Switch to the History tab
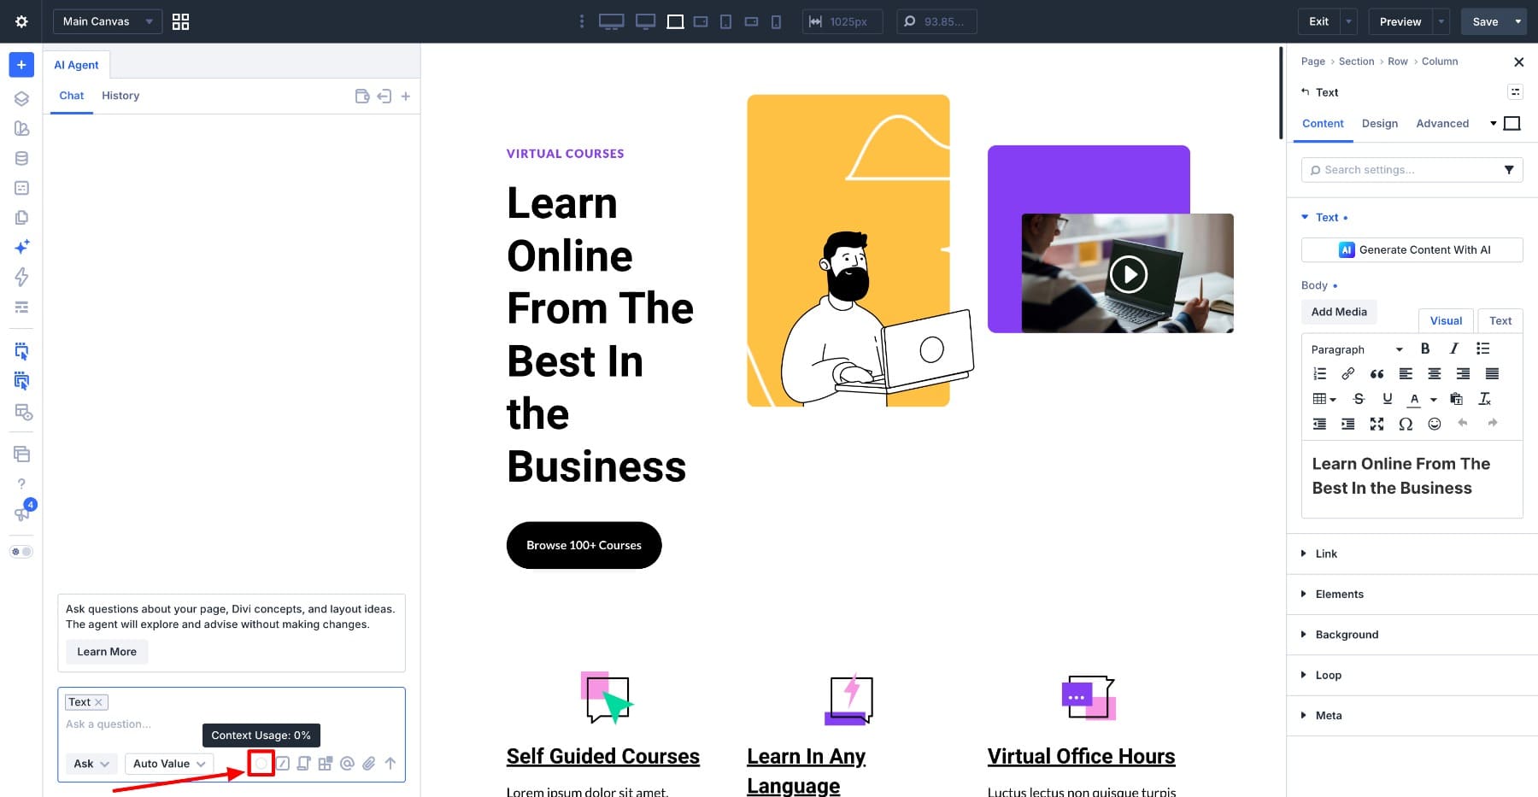The width and height of the screenshot is (1538, 797). [x=120, y=96]
